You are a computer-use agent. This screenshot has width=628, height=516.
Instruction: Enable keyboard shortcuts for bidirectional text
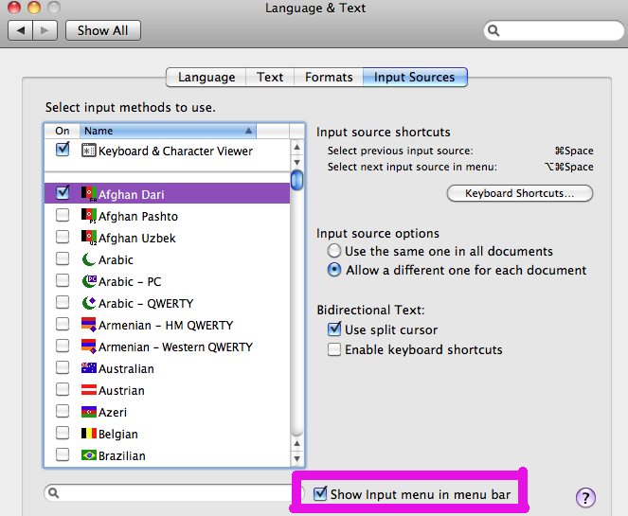coord(334,349)
